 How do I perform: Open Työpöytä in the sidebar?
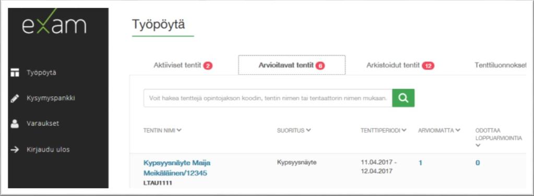click(x=42, y=73)
